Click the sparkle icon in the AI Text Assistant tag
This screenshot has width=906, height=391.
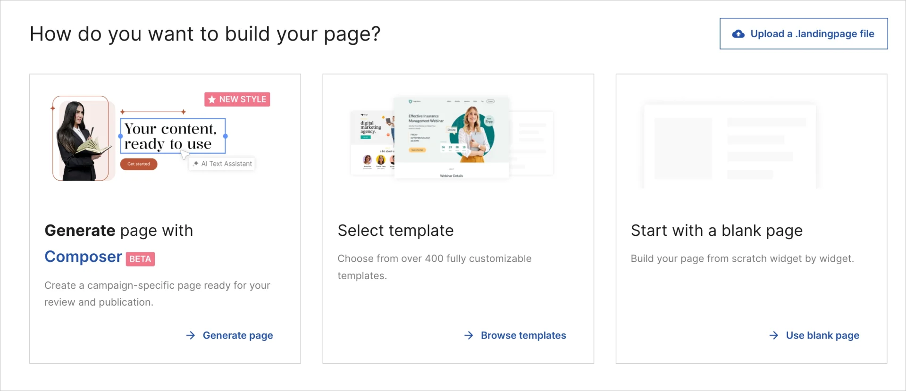pos(196,164)
